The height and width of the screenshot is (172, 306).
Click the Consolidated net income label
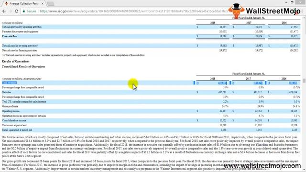tap(14, 120)
